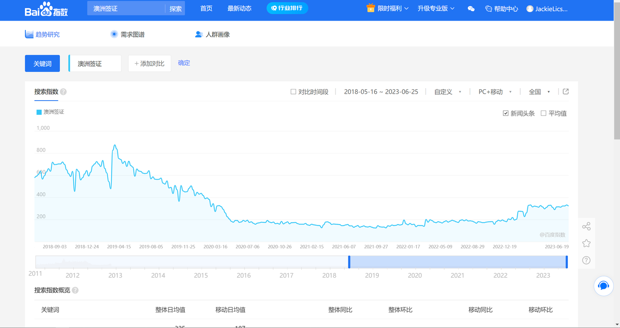Open the WeChat icon in the top bar
Image resolution: width=620 pixels, height=328 pixels.
pos(471,8)
